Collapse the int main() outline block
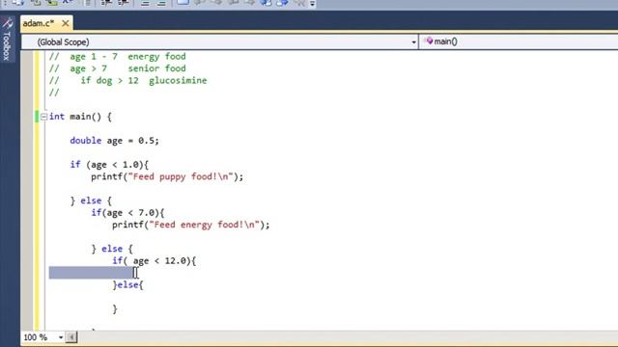The height and width of the screenshot is (347, 618). pyautogui.click(x=43, y=117)
